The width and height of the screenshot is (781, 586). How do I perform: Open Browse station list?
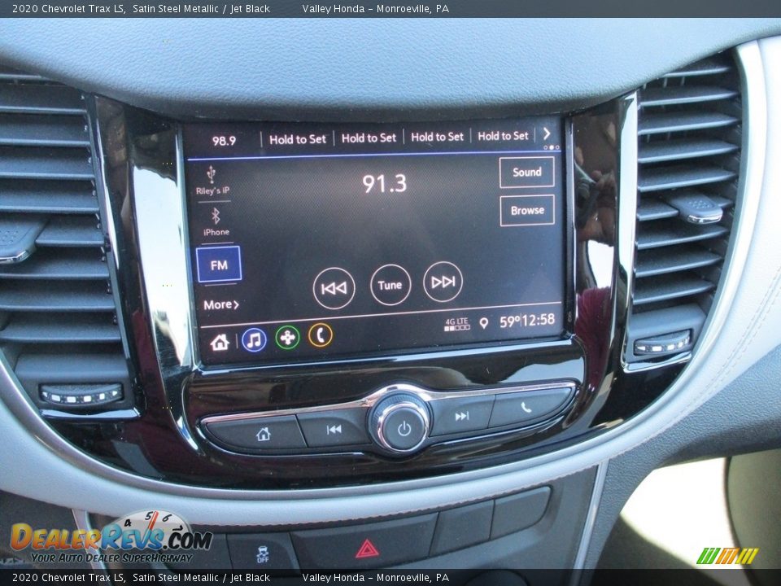click(527, 210)
